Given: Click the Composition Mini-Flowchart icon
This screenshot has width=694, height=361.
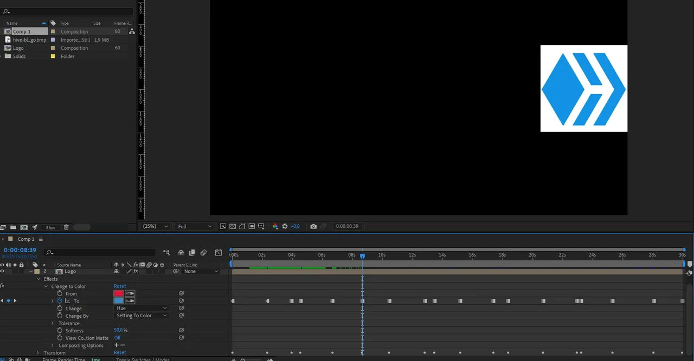Looking at the screenshot, I should coord(166,252).
